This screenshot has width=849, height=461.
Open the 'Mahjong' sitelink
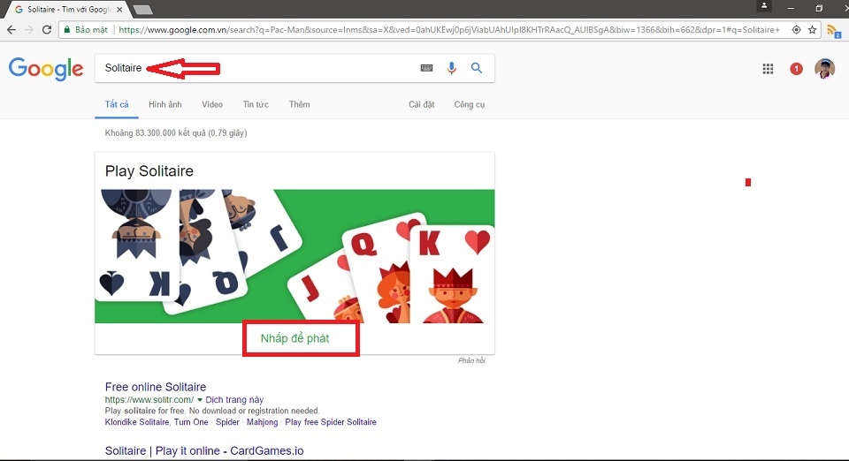point(262,422)
